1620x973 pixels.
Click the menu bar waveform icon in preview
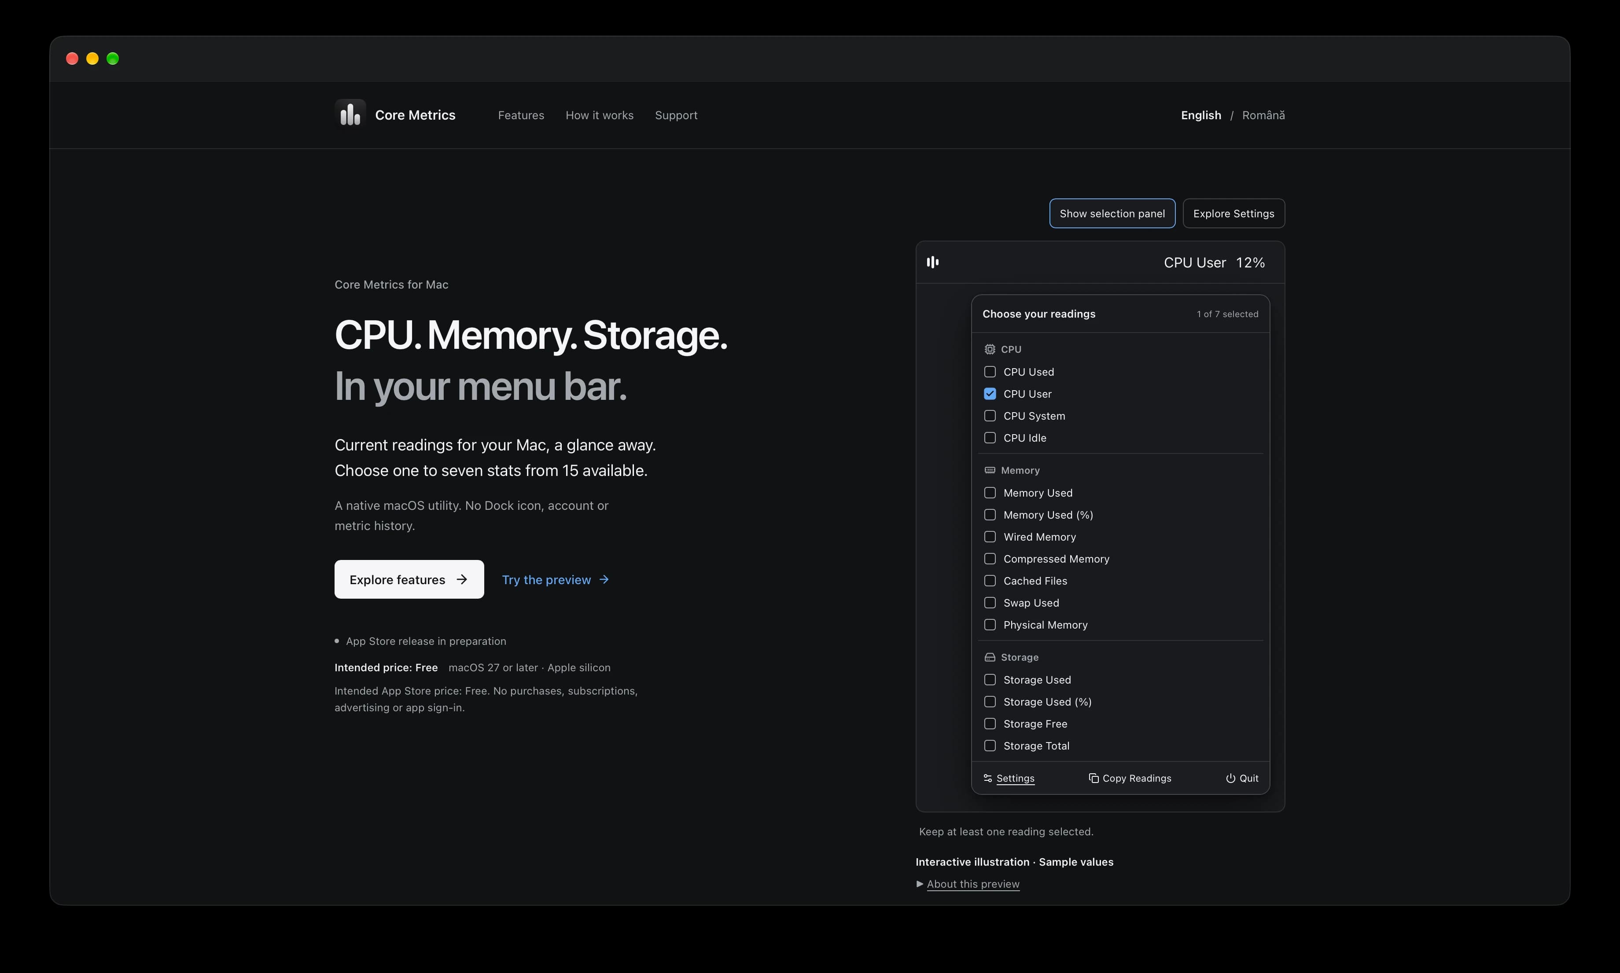pyautogui.click(x=932, y=262)
